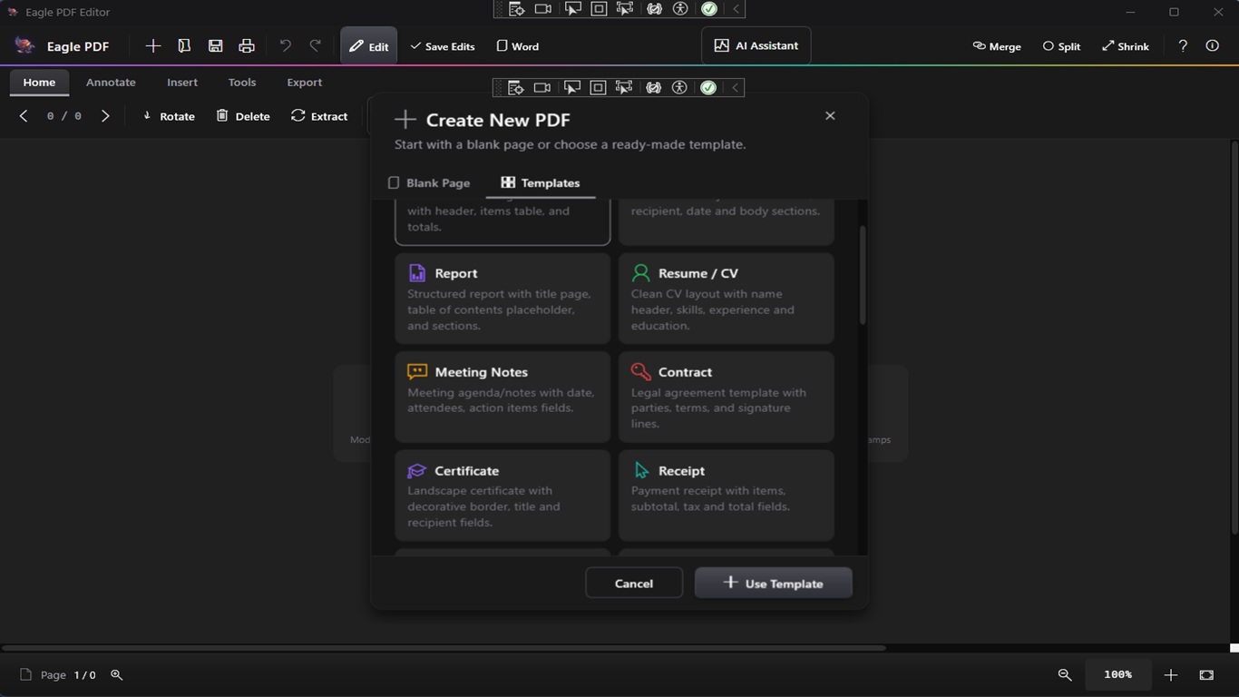Click the Use Template button

coord(773,583)
